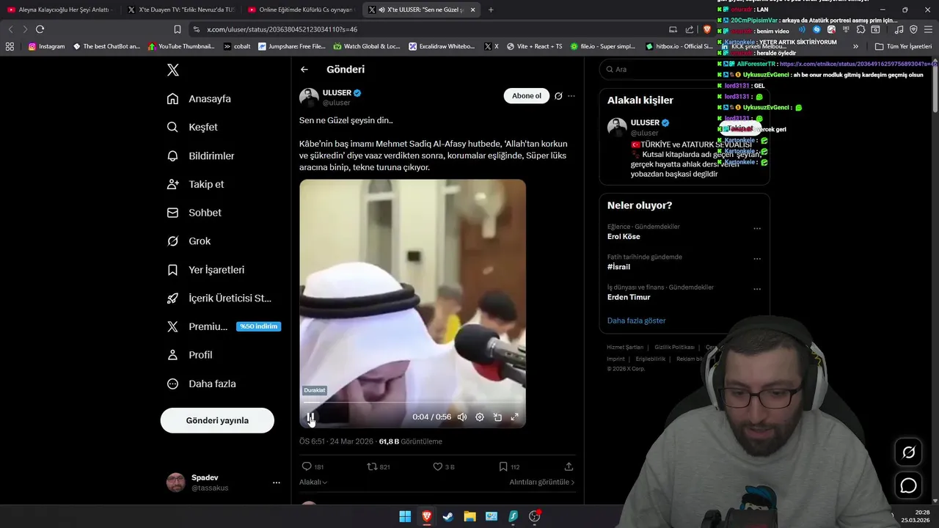
Task: Seek on the video progress bar
Action: coord(412,403)
